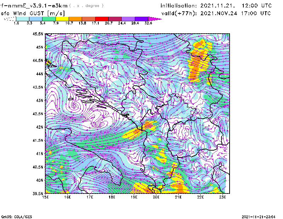Viewport: 283px width, 219px height.
Task: Click the '12:00 UTC' initialisation time
Action: (257, 6)
